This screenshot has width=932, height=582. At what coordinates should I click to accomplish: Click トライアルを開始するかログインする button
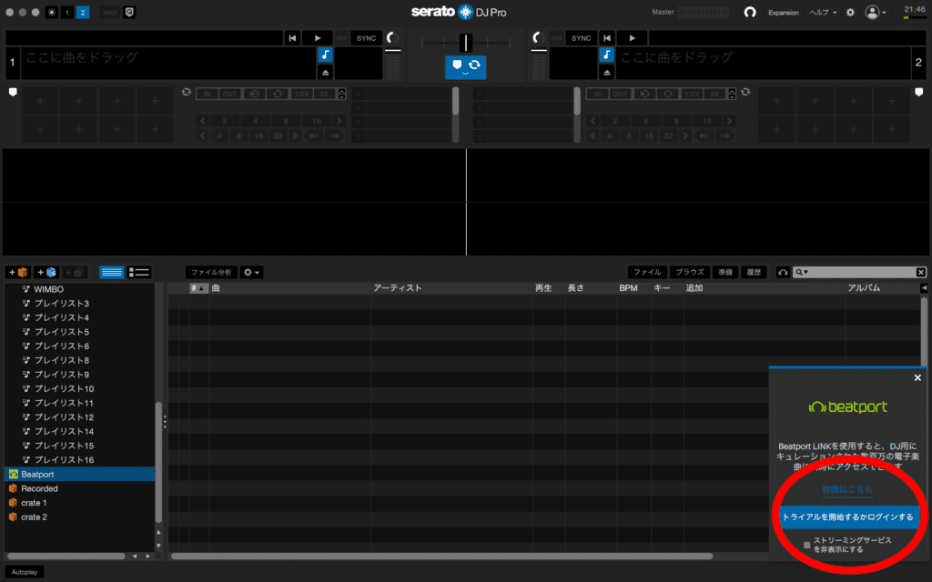(847, 517)
